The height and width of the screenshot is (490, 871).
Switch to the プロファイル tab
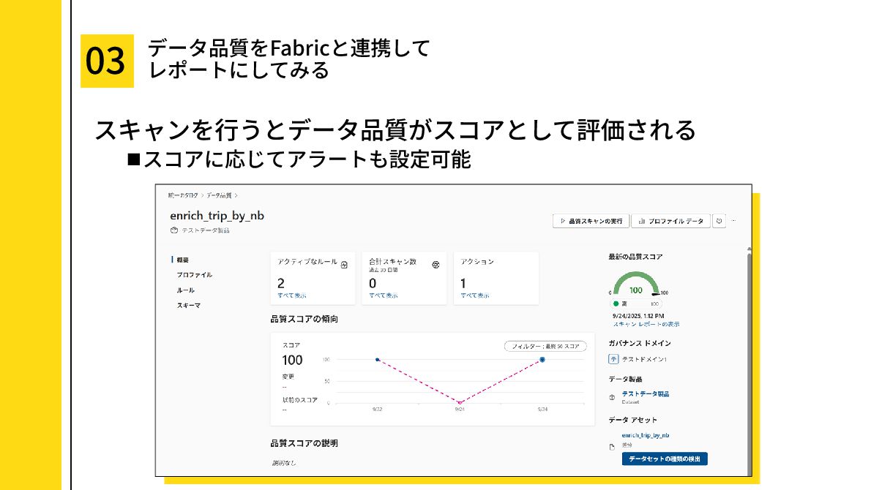(194, 275)
